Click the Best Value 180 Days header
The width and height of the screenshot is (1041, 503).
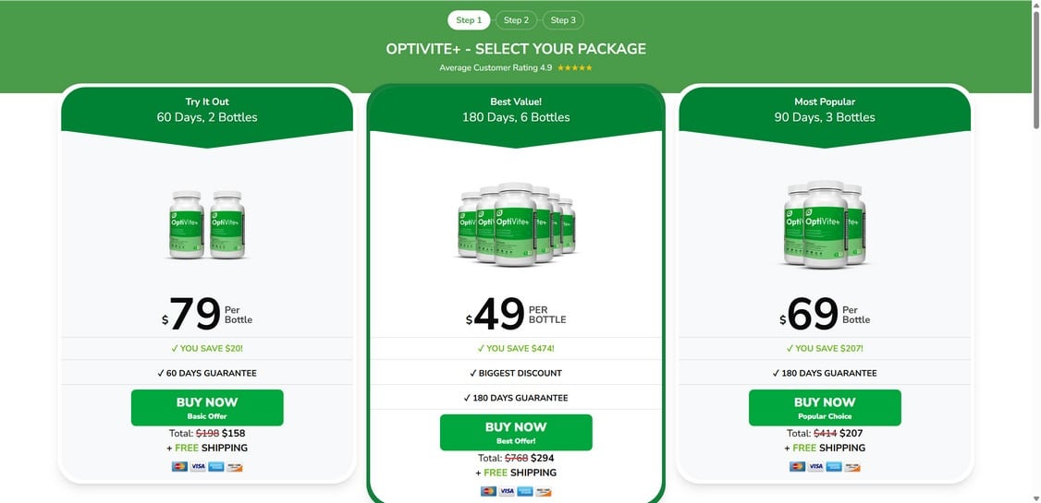click(x=516, y=110)
